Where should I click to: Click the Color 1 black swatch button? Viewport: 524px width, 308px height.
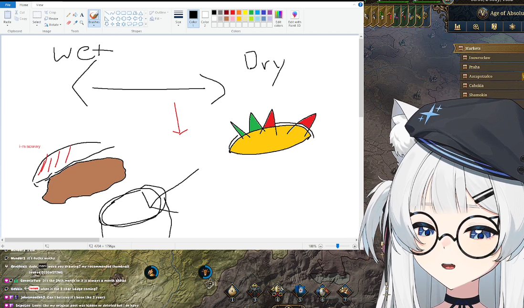tap(193, 19)
